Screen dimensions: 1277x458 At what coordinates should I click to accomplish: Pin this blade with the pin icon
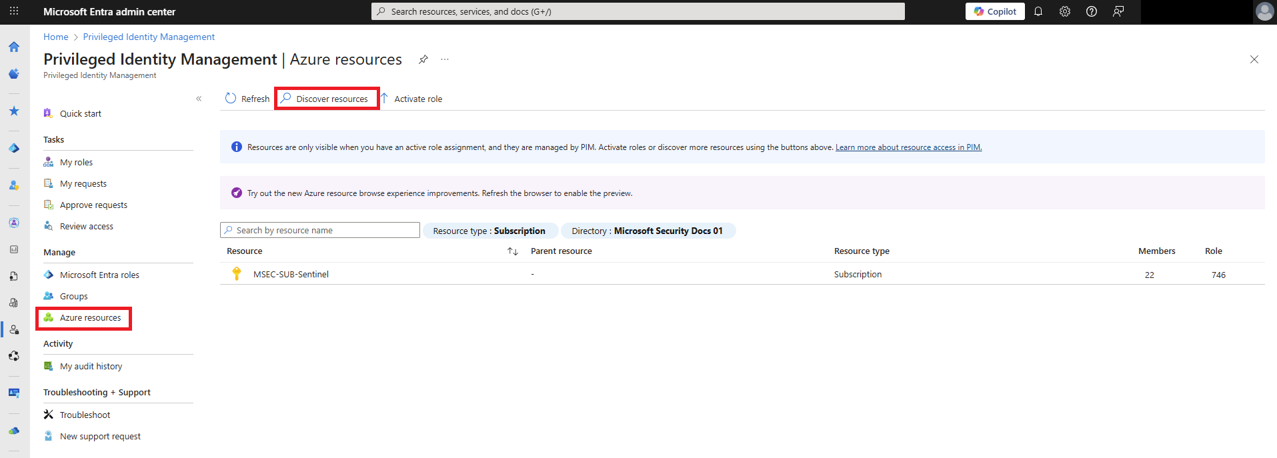423,59
